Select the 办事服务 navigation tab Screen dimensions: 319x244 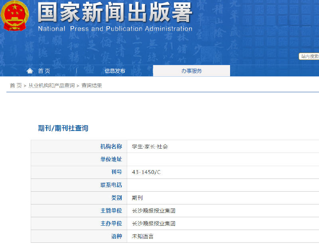coord(191,71)
